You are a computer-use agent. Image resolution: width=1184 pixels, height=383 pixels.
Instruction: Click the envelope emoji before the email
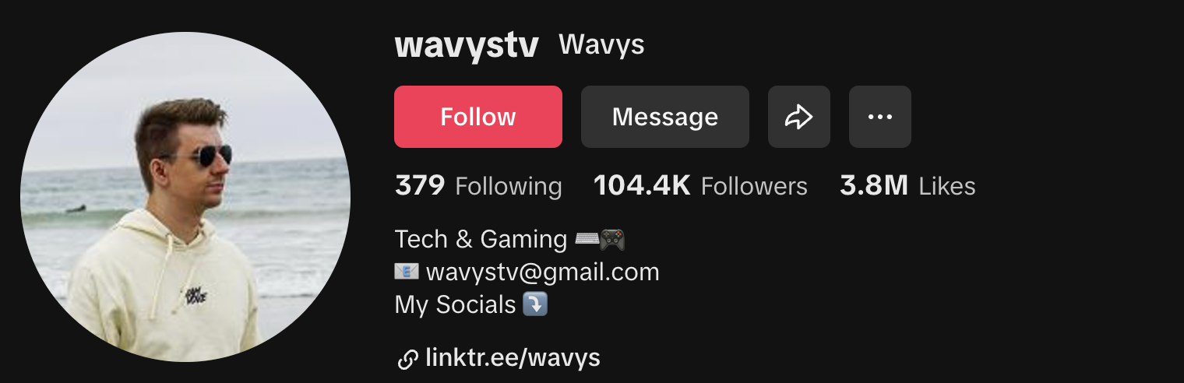click(407, 272)
